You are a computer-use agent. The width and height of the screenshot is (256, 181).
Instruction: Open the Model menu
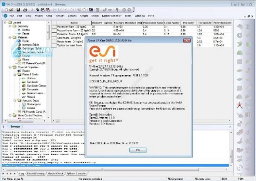click(39, 16)
